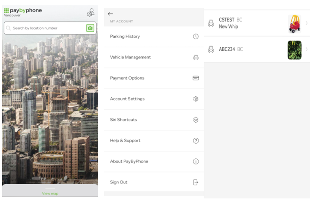Screen dimensions: 316x201
Task: Open About PayByPhone entry
Action: (154, 161)
